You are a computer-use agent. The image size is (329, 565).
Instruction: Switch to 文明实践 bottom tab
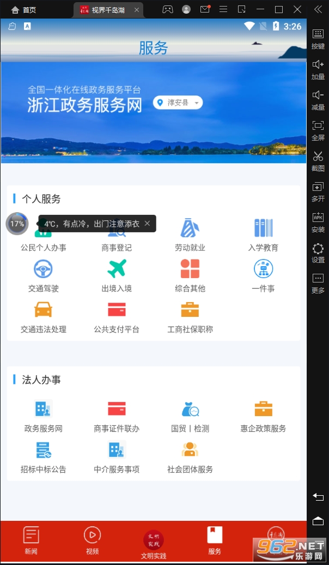tap(154, 544)
